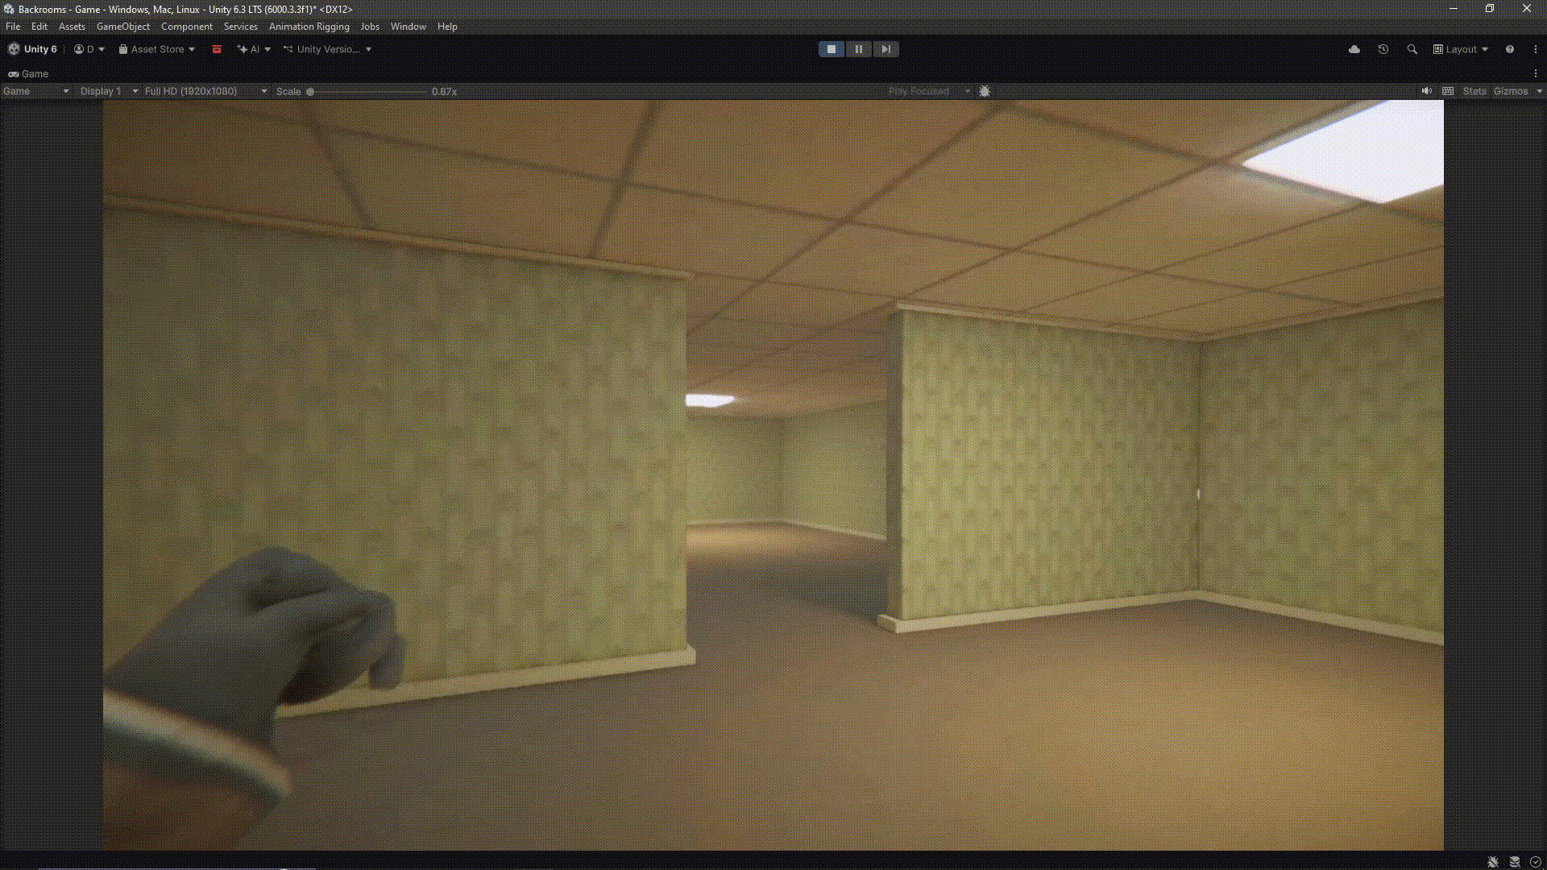Open the Layout dropdown
Screen dimensions: 1547x870
click(1461, 49)
